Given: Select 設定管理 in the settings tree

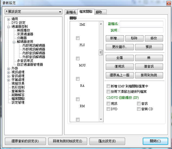Looking at the screenshot, I should pos(18,103).
